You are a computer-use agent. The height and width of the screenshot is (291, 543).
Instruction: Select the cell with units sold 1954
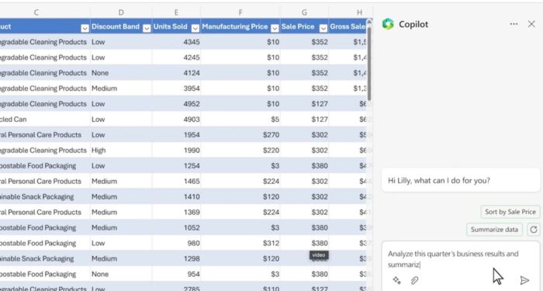coord(176,135)
